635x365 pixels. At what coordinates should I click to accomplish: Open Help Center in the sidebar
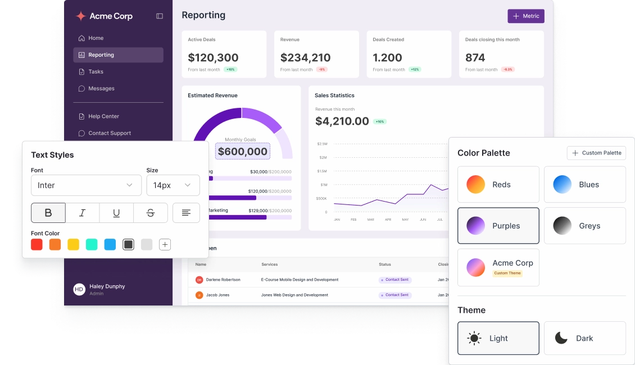118,117
